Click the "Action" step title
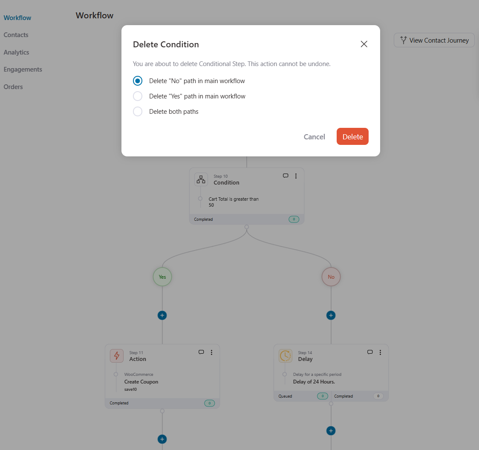Viewport: 479px width, 450px height. coord(138,359)
